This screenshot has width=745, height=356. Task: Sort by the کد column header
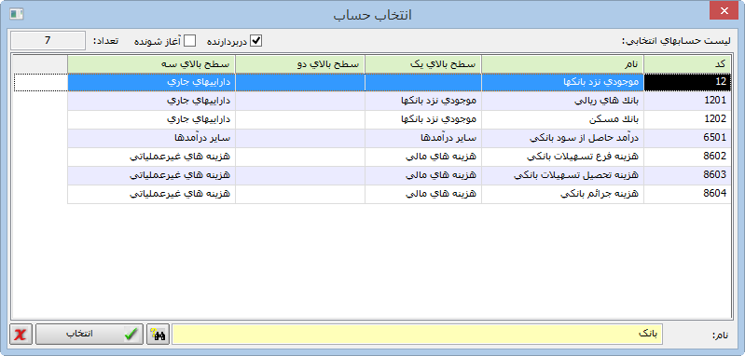pos(687,64)
